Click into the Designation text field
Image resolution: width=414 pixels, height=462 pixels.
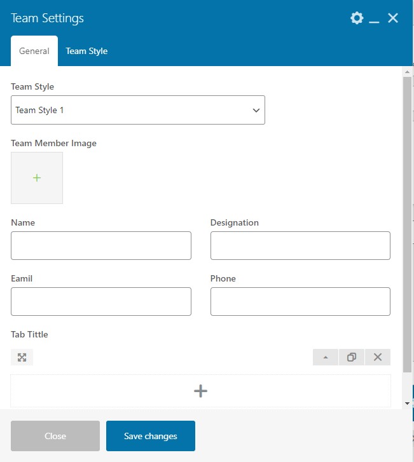tap(300, 245)
